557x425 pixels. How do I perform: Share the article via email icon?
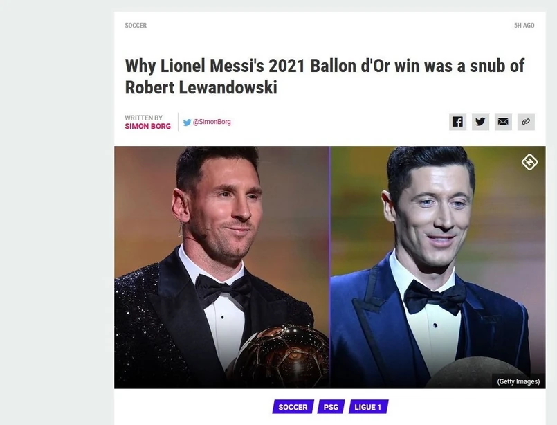pyautogui.click(x=503, y=122)
